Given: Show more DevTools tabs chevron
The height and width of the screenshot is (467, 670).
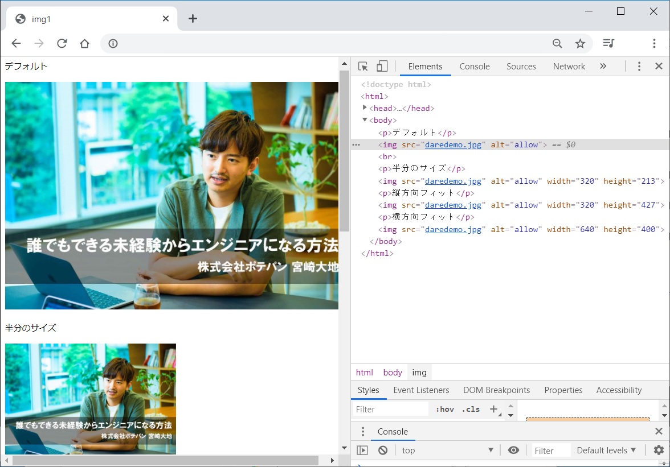Looking at the screenshot, I should coord(603,66).
